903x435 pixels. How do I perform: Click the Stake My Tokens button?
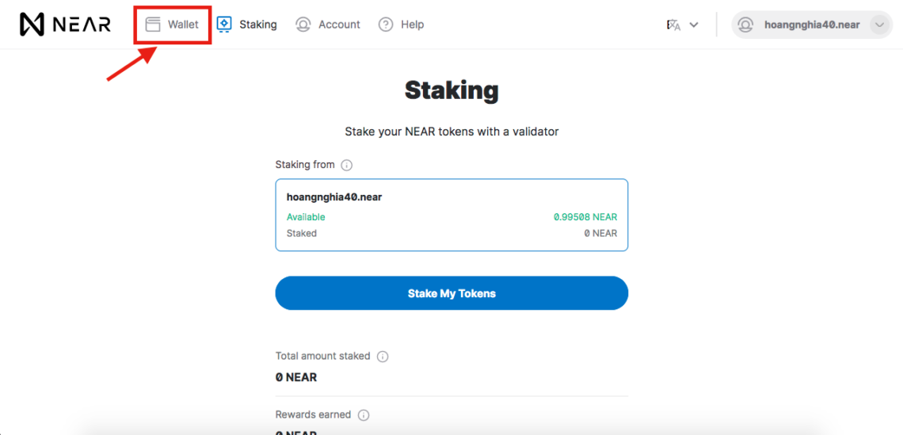click(x=451, y=293)
